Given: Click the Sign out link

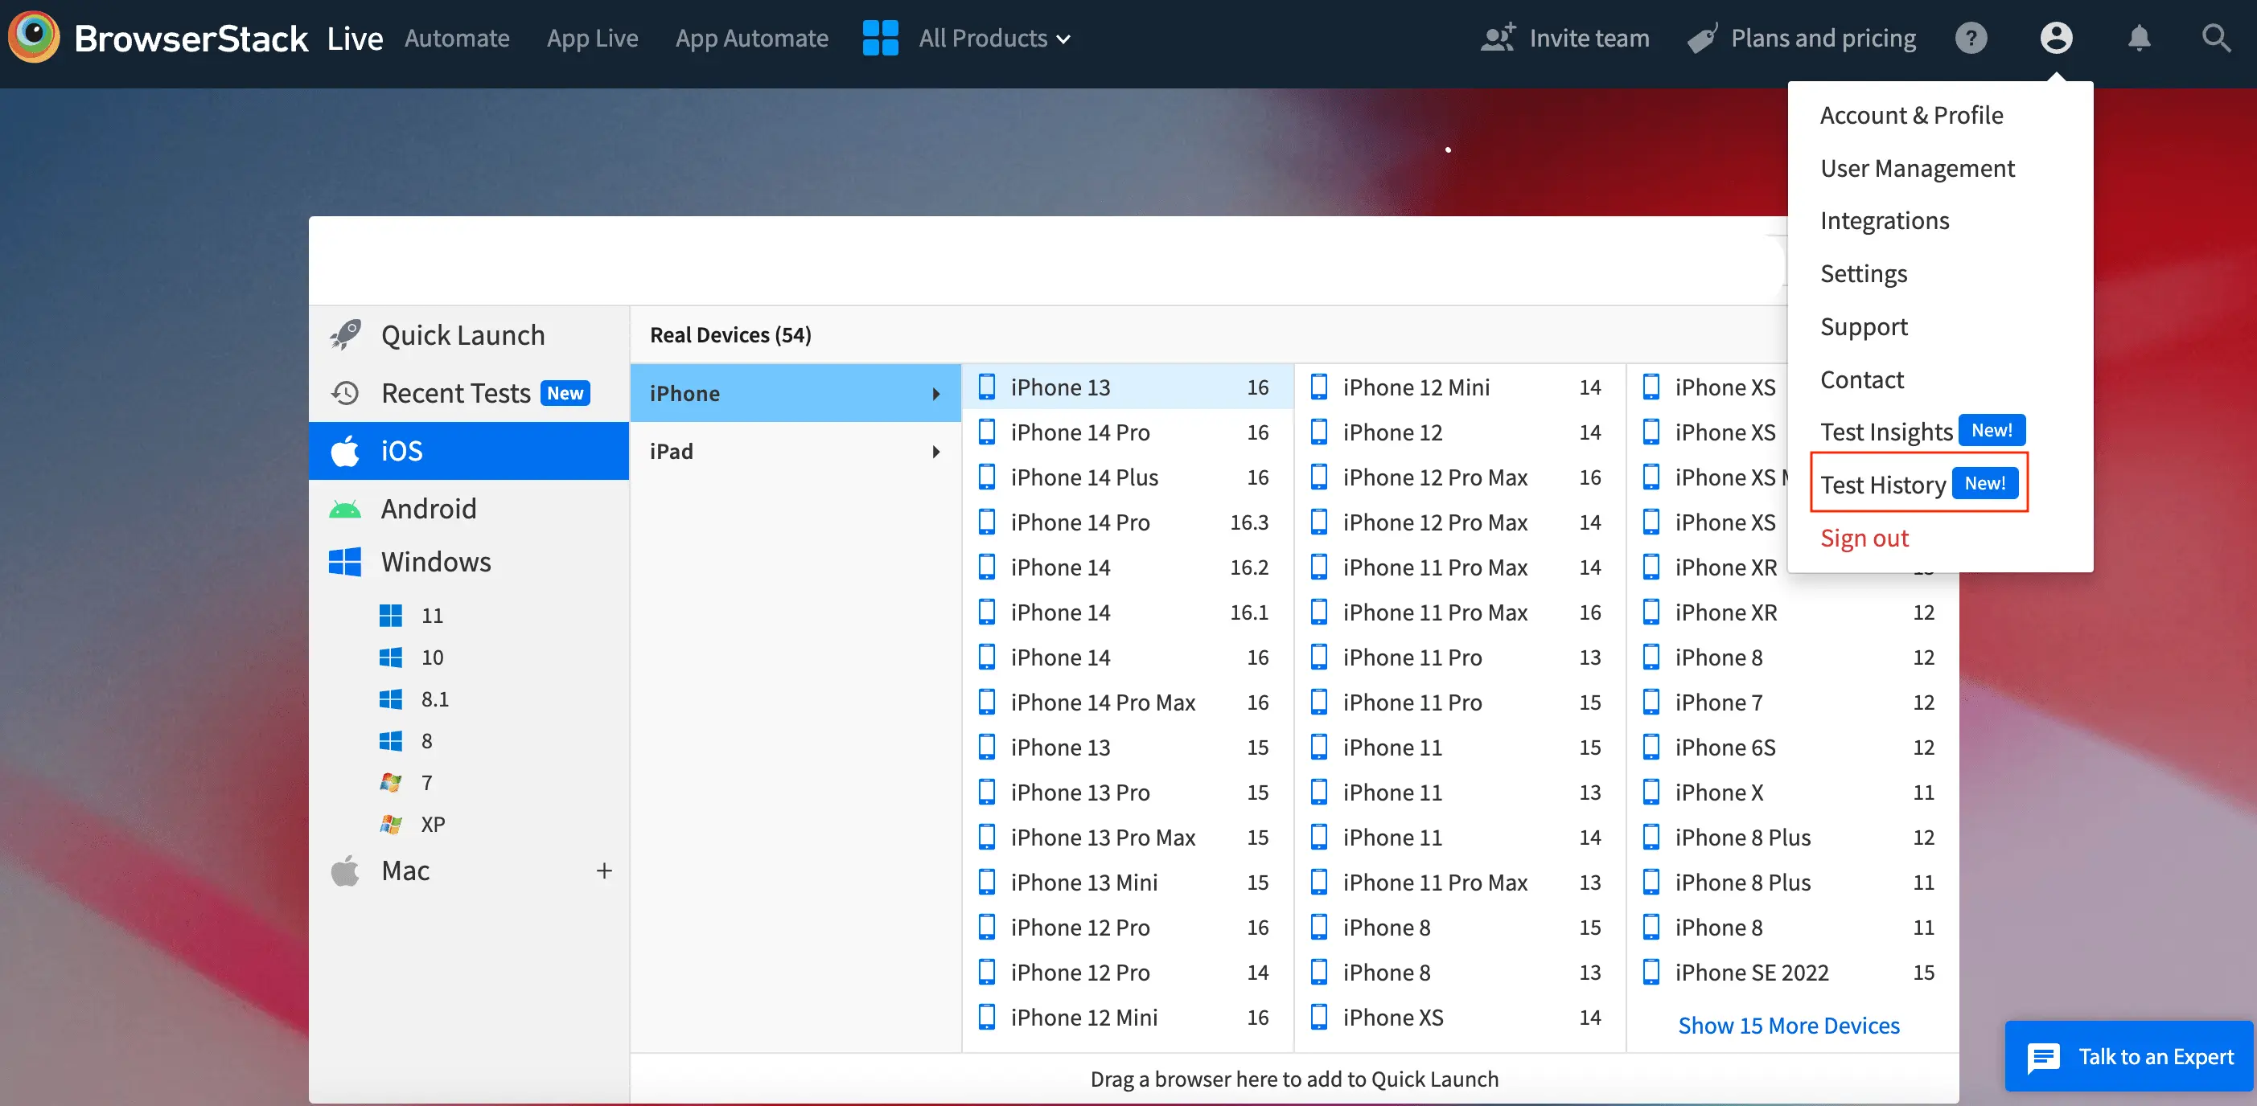Looking at the screenshot, I should pyautogui.click(x=1864, y=538).
